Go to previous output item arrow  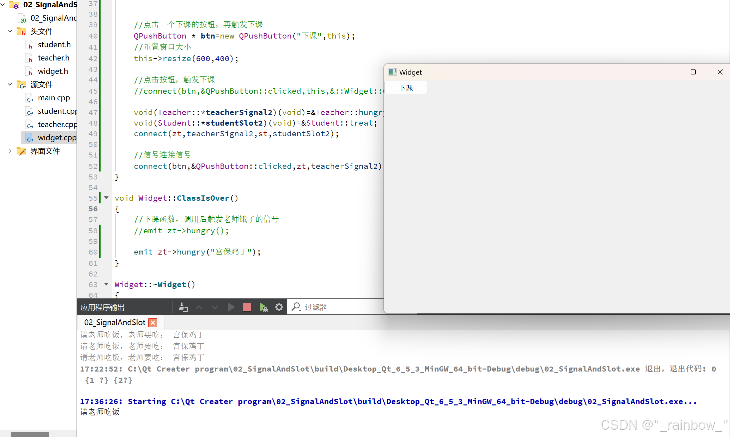[199, 307]
